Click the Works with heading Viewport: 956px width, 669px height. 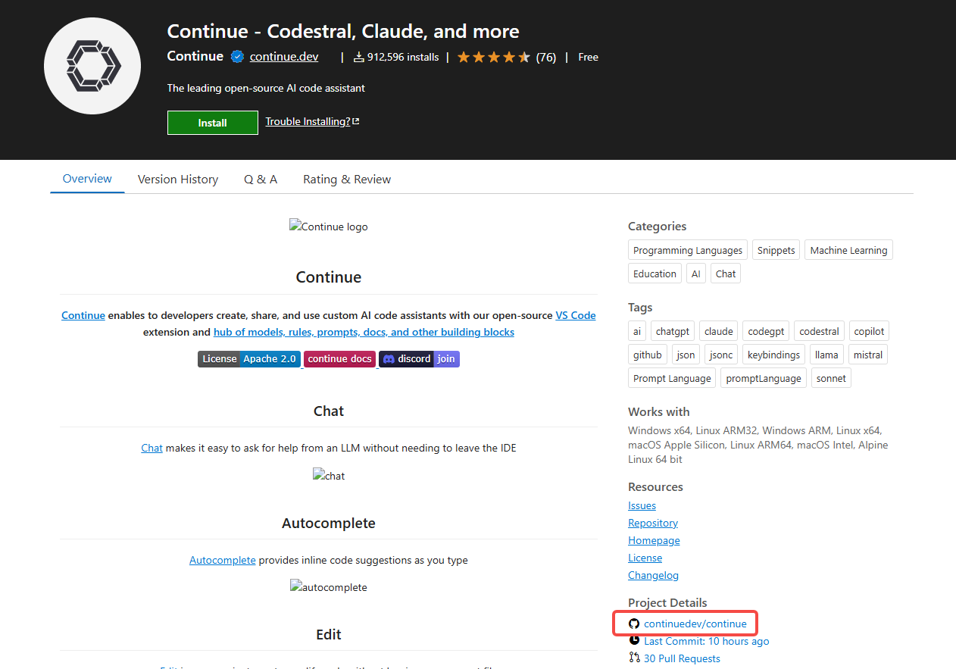(659, 412)
